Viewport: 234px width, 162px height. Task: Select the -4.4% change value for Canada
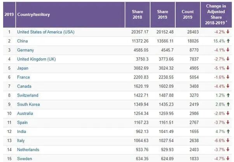[220, 86]
